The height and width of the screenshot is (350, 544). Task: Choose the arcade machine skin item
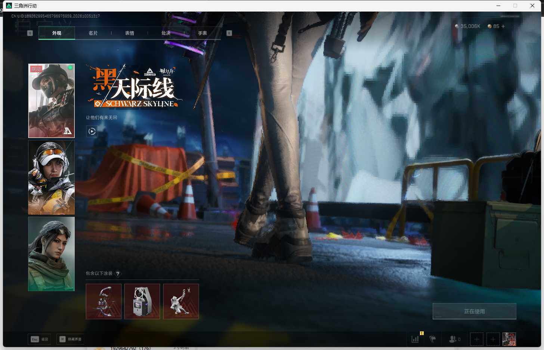tap(142, 301)
